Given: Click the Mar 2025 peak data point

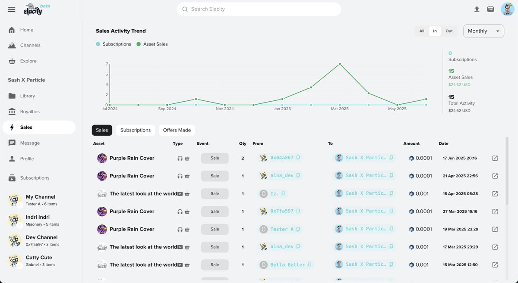Looking at the screenshot, I should [x=340, y=64].
